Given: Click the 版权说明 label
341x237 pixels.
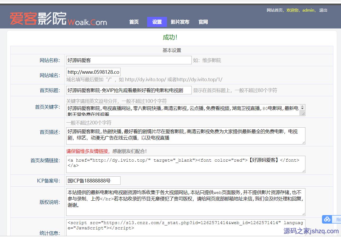Looking at the screenshot, I should pos(50,202).
